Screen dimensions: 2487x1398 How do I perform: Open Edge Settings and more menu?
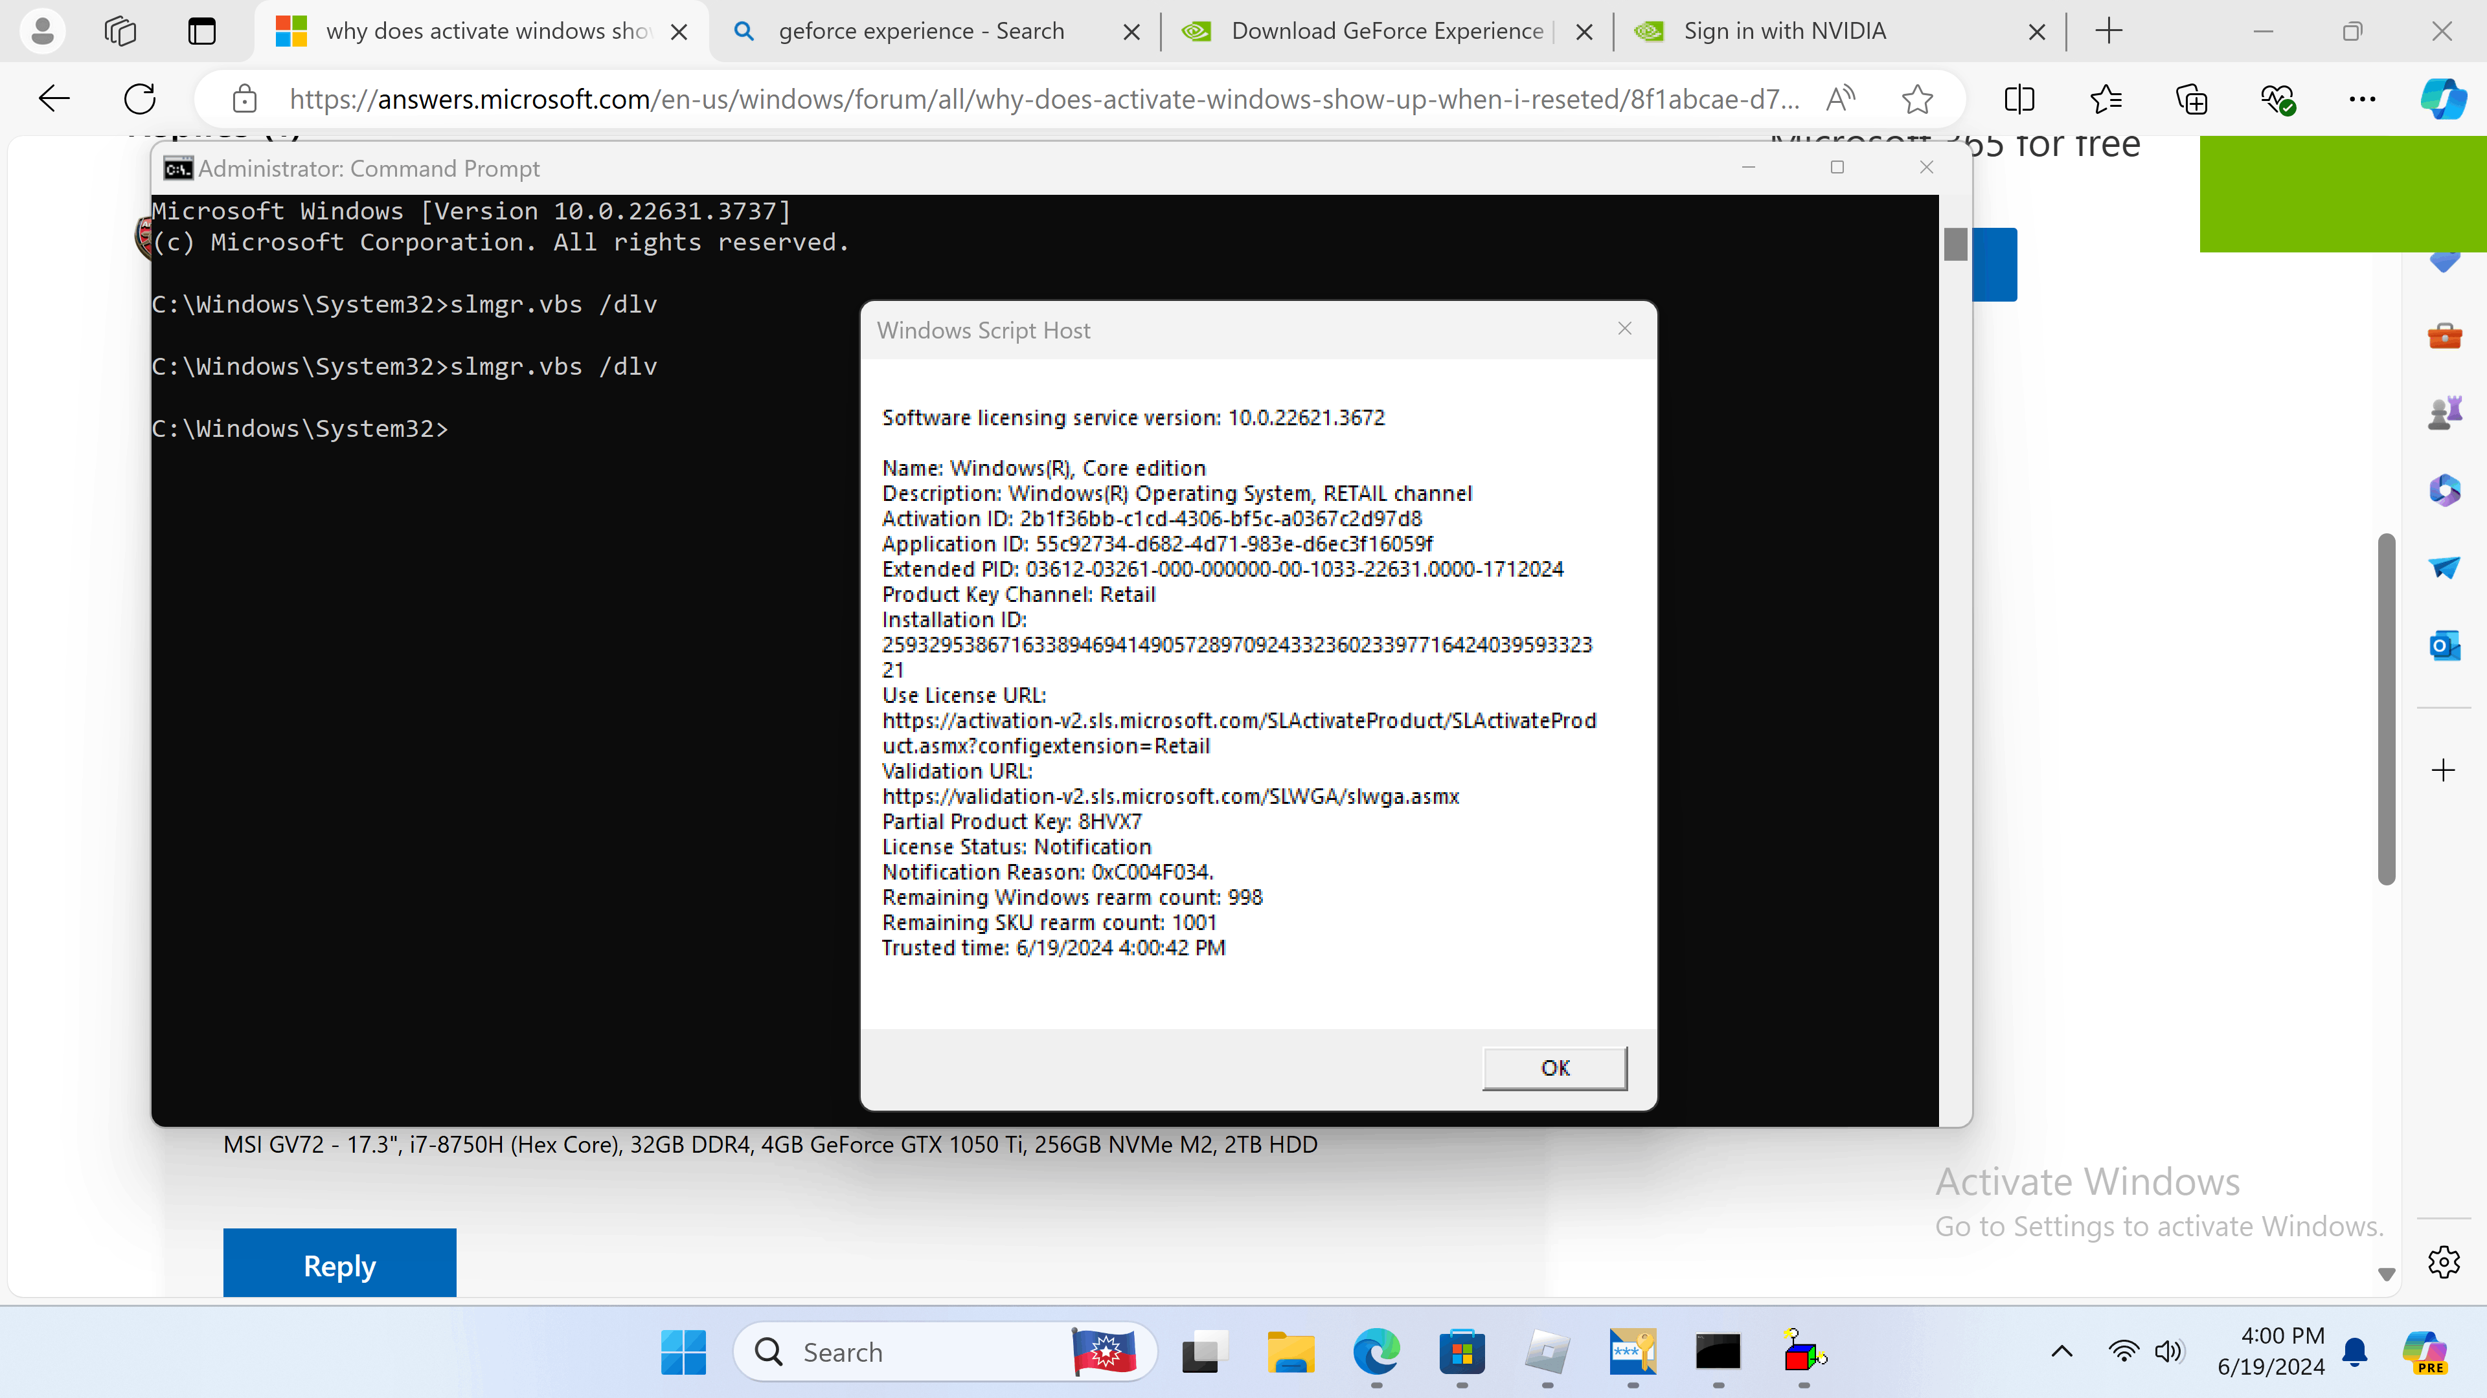point(2363,98)
